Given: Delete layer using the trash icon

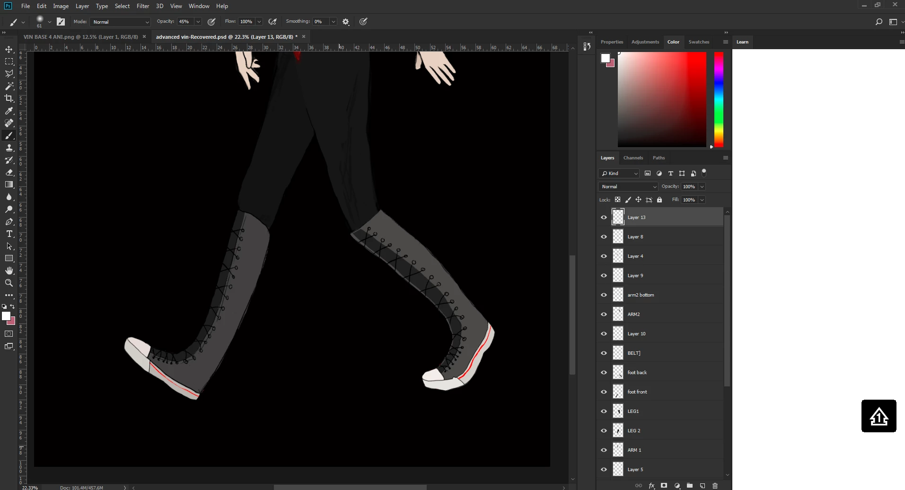Looking at the screenshot, I should pos(715,485).
